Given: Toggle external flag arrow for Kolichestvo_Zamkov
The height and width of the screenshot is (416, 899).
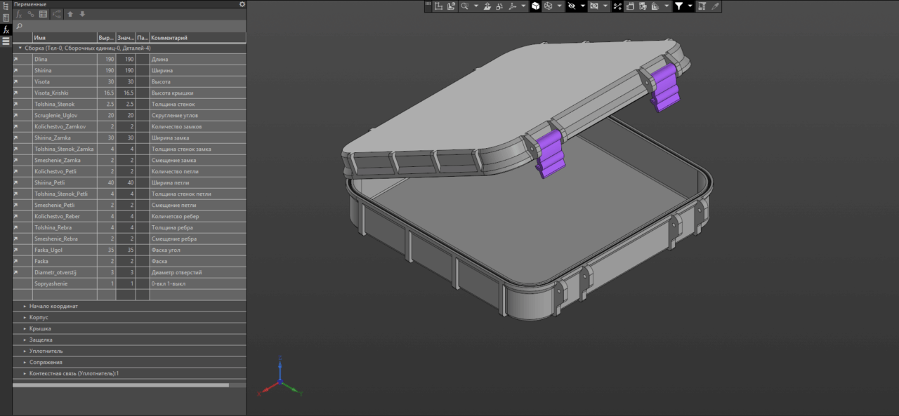Looking at the screenshot, I should pos(15,127).
